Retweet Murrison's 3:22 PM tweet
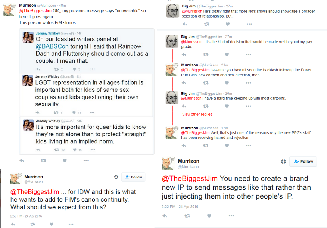The image size is (327, 228). 187,216
